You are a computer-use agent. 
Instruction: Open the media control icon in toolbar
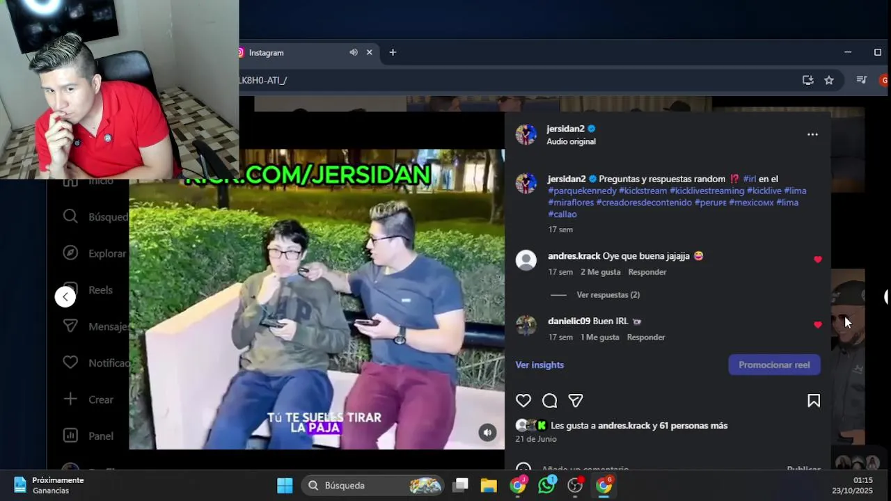[862, 80]
